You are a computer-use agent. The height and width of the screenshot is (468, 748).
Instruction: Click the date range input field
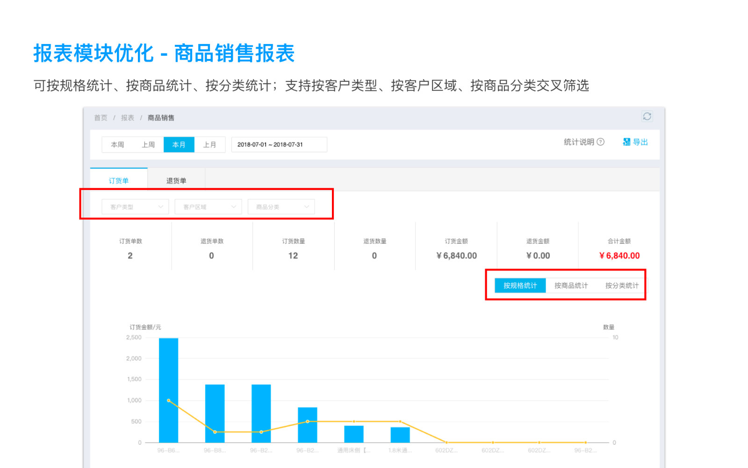click(x=279, y=145)
